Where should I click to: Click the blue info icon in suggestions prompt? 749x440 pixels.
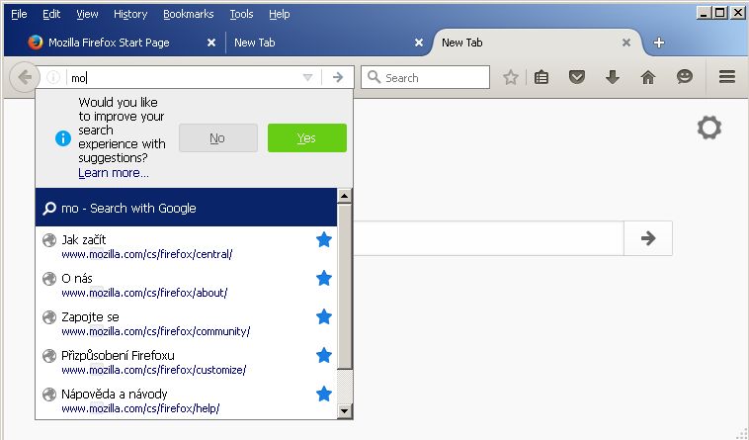click(x=63, y=138)
